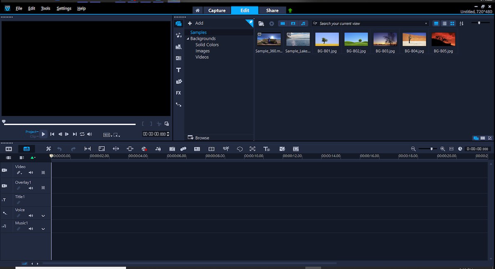Open the FX filters panel
This screenshot has height=269, width=495.
178,93
